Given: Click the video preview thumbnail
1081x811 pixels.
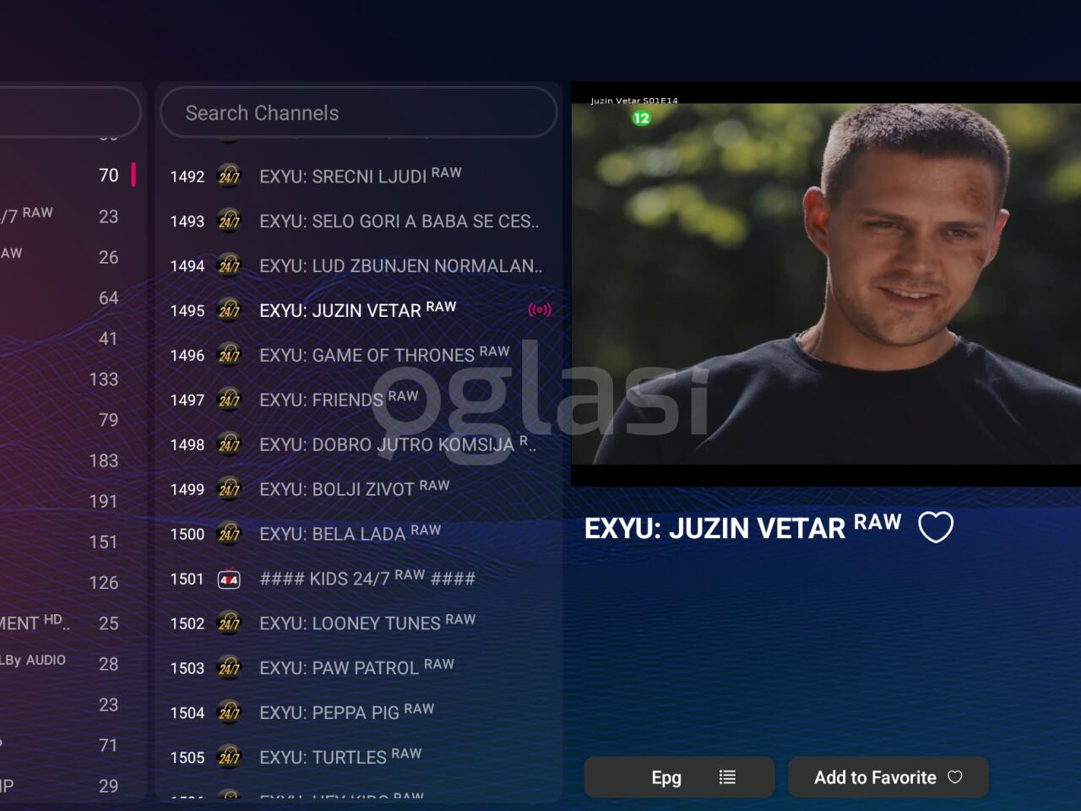Looking at the screenshot, I should (825, 283).
